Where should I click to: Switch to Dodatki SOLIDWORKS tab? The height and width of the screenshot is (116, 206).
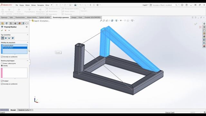(x=92, y=17)
